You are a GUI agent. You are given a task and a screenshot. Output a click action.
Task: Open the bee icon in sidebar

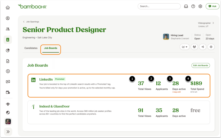(8, 104)
